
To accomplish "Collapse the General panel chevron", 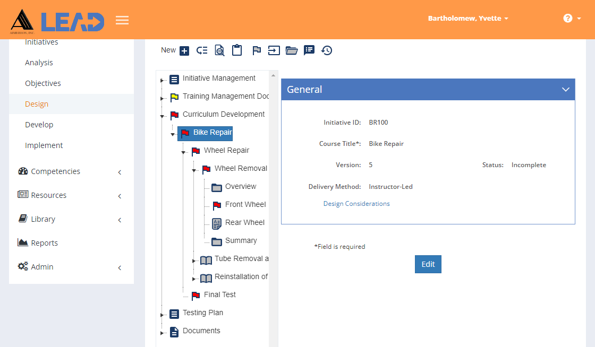I will click(565, 89).
